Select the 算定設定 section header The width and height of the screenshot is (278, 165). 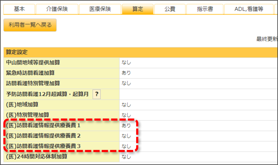(x=141, y=52)
